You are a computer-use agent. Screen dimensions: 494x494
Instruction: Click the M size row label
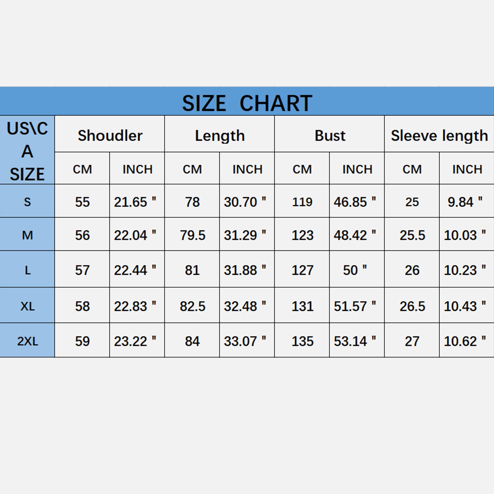click(x=27, y=235)
